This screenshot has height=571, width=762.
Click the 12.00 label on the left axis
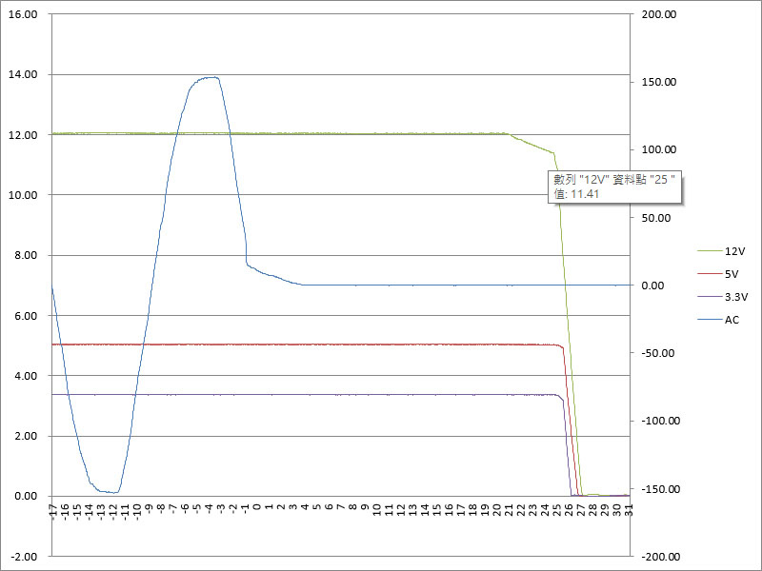coord(23,135)
